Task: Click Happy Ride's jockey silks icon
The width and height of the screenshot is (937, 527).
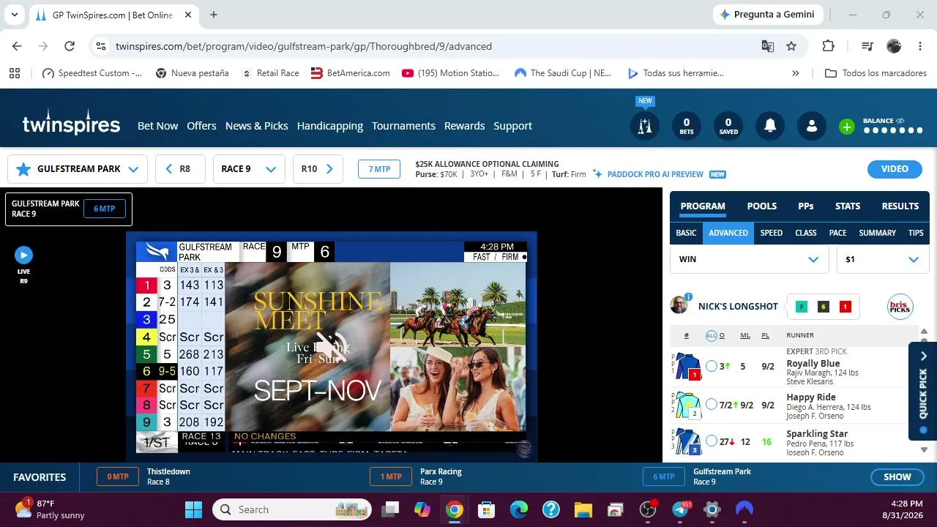Action: pyautogui.click(x=688, y=405)
